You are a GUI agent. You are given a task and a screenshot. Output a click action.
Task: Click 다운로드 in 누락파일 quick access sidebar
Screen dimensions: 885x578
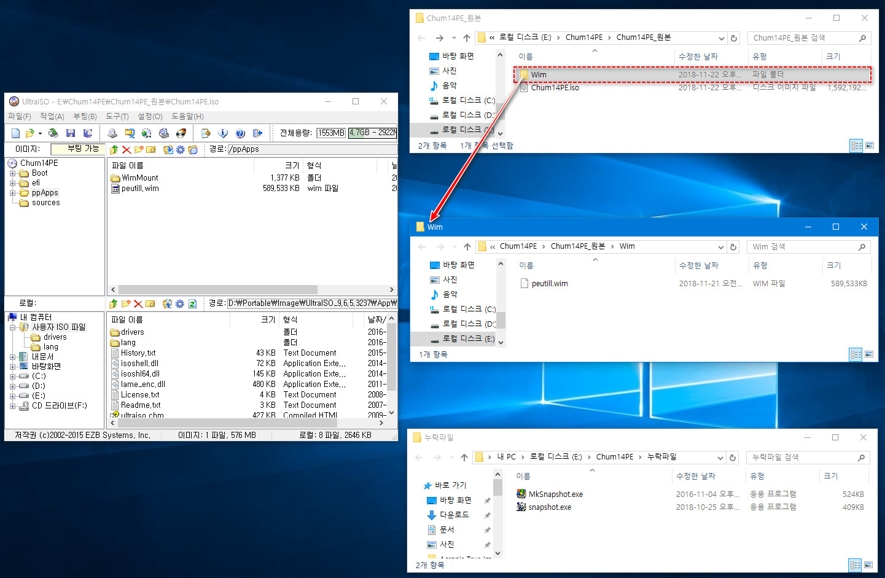(x=454, y=515)
